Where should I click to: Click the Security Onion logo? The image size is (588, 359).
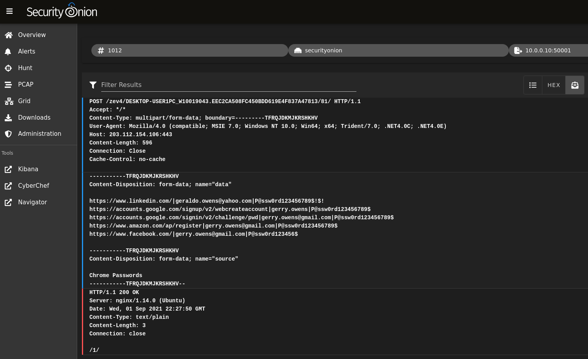click(62, 11)
